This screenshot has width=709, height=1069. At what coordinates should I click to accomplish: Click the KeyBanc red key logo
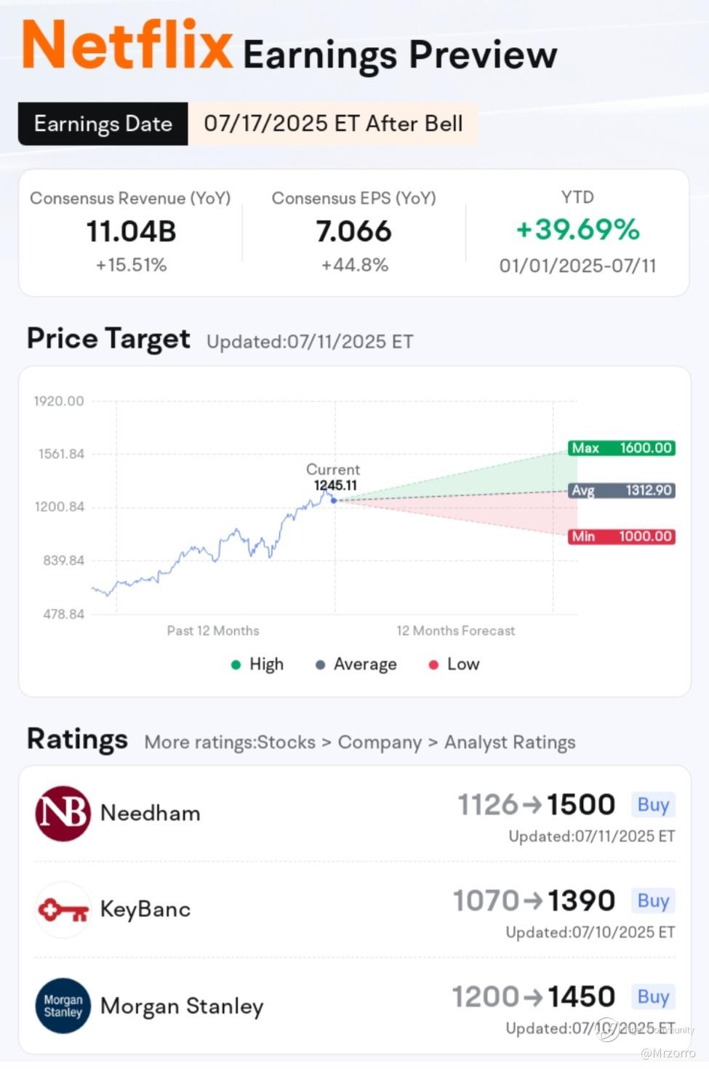tap(63, 909)
